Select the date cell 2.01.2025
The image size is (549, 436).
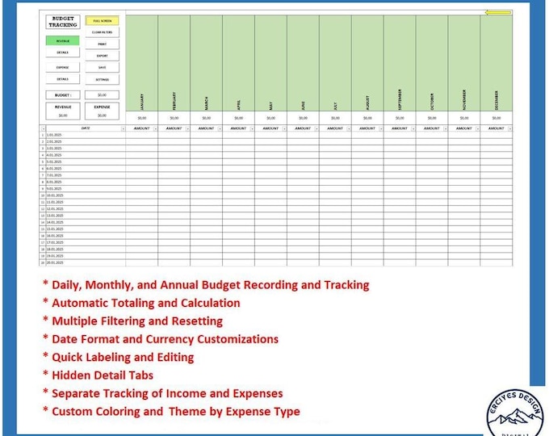pos(86,141)
